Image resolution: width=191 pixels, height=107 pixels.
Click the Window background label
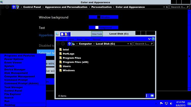(53, 17)
